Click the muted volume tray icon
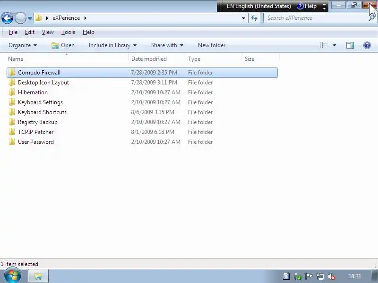Image resolution: width=378 pixels, height=283 pixels. [332, 277]
